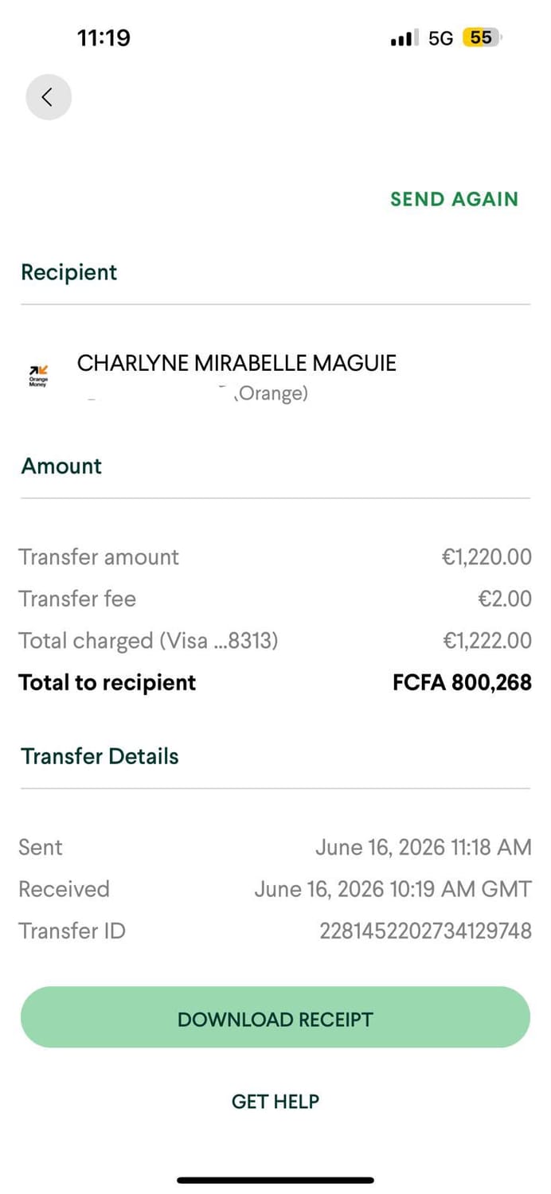Tap GET HELP link
This screenshot has height=1194, width=551.
(x=275, y=1102)
